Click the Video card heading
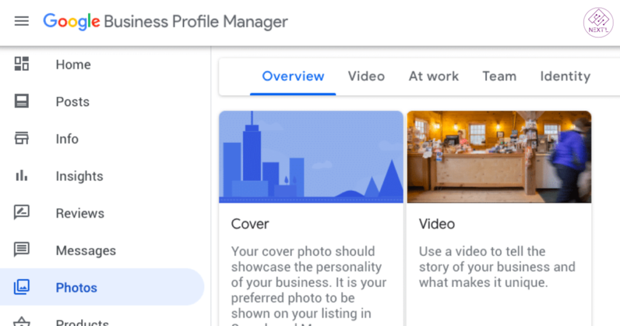 point(437,224)
